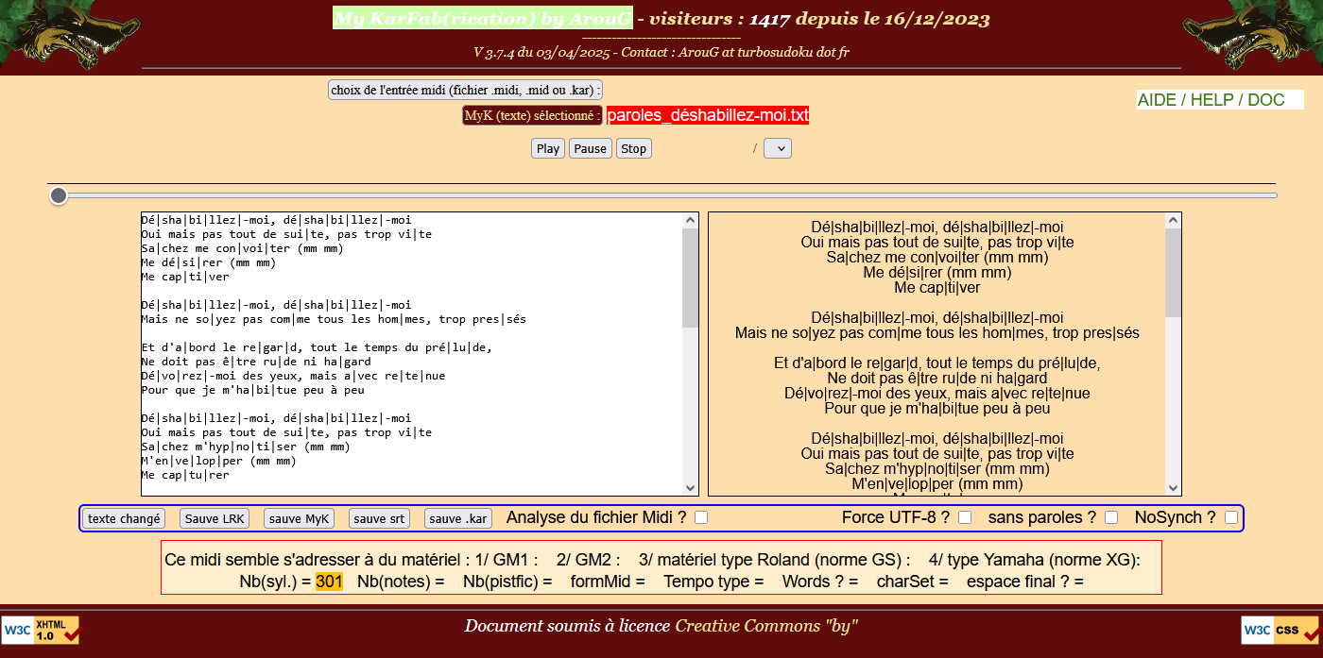This screenshot has width=1323, height=658.
Task: Check the sans paroles option
Action: pos(1111,517)
